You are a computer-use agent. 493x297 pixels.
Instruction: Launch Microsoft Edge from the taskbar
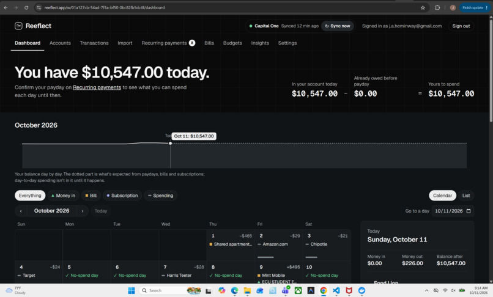click(234, 290)
